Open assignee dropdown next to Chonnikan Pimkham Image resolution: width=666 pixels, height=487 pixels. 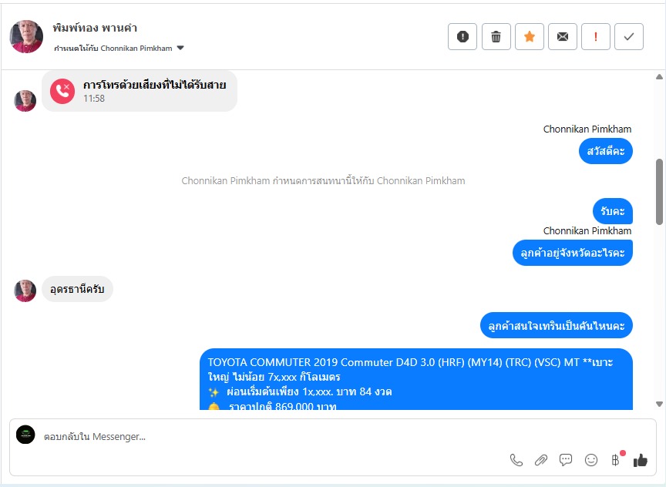point(180,48)
